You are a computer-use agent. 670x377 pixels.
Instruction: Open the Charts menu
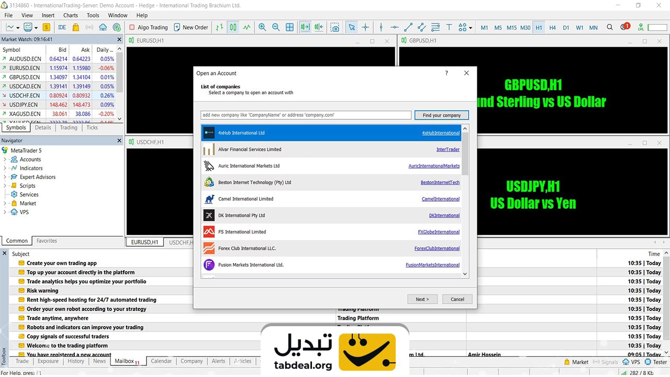tap(70, 15)
